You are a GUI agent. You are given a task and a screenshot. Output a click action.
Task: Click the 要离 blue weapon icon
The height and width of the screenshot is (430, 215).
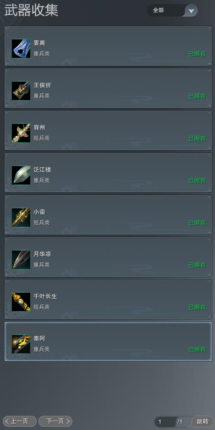pos(21,48)
